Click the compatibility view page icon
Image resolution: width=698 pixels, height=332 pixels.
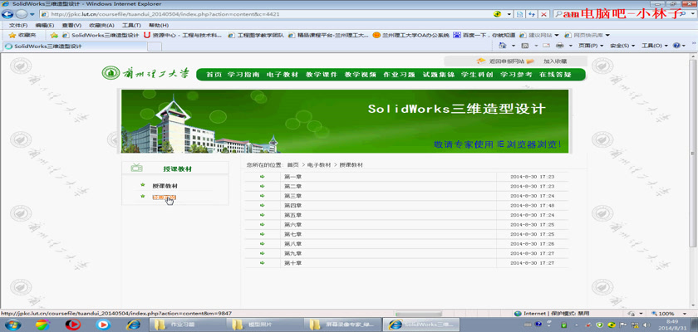519,14
